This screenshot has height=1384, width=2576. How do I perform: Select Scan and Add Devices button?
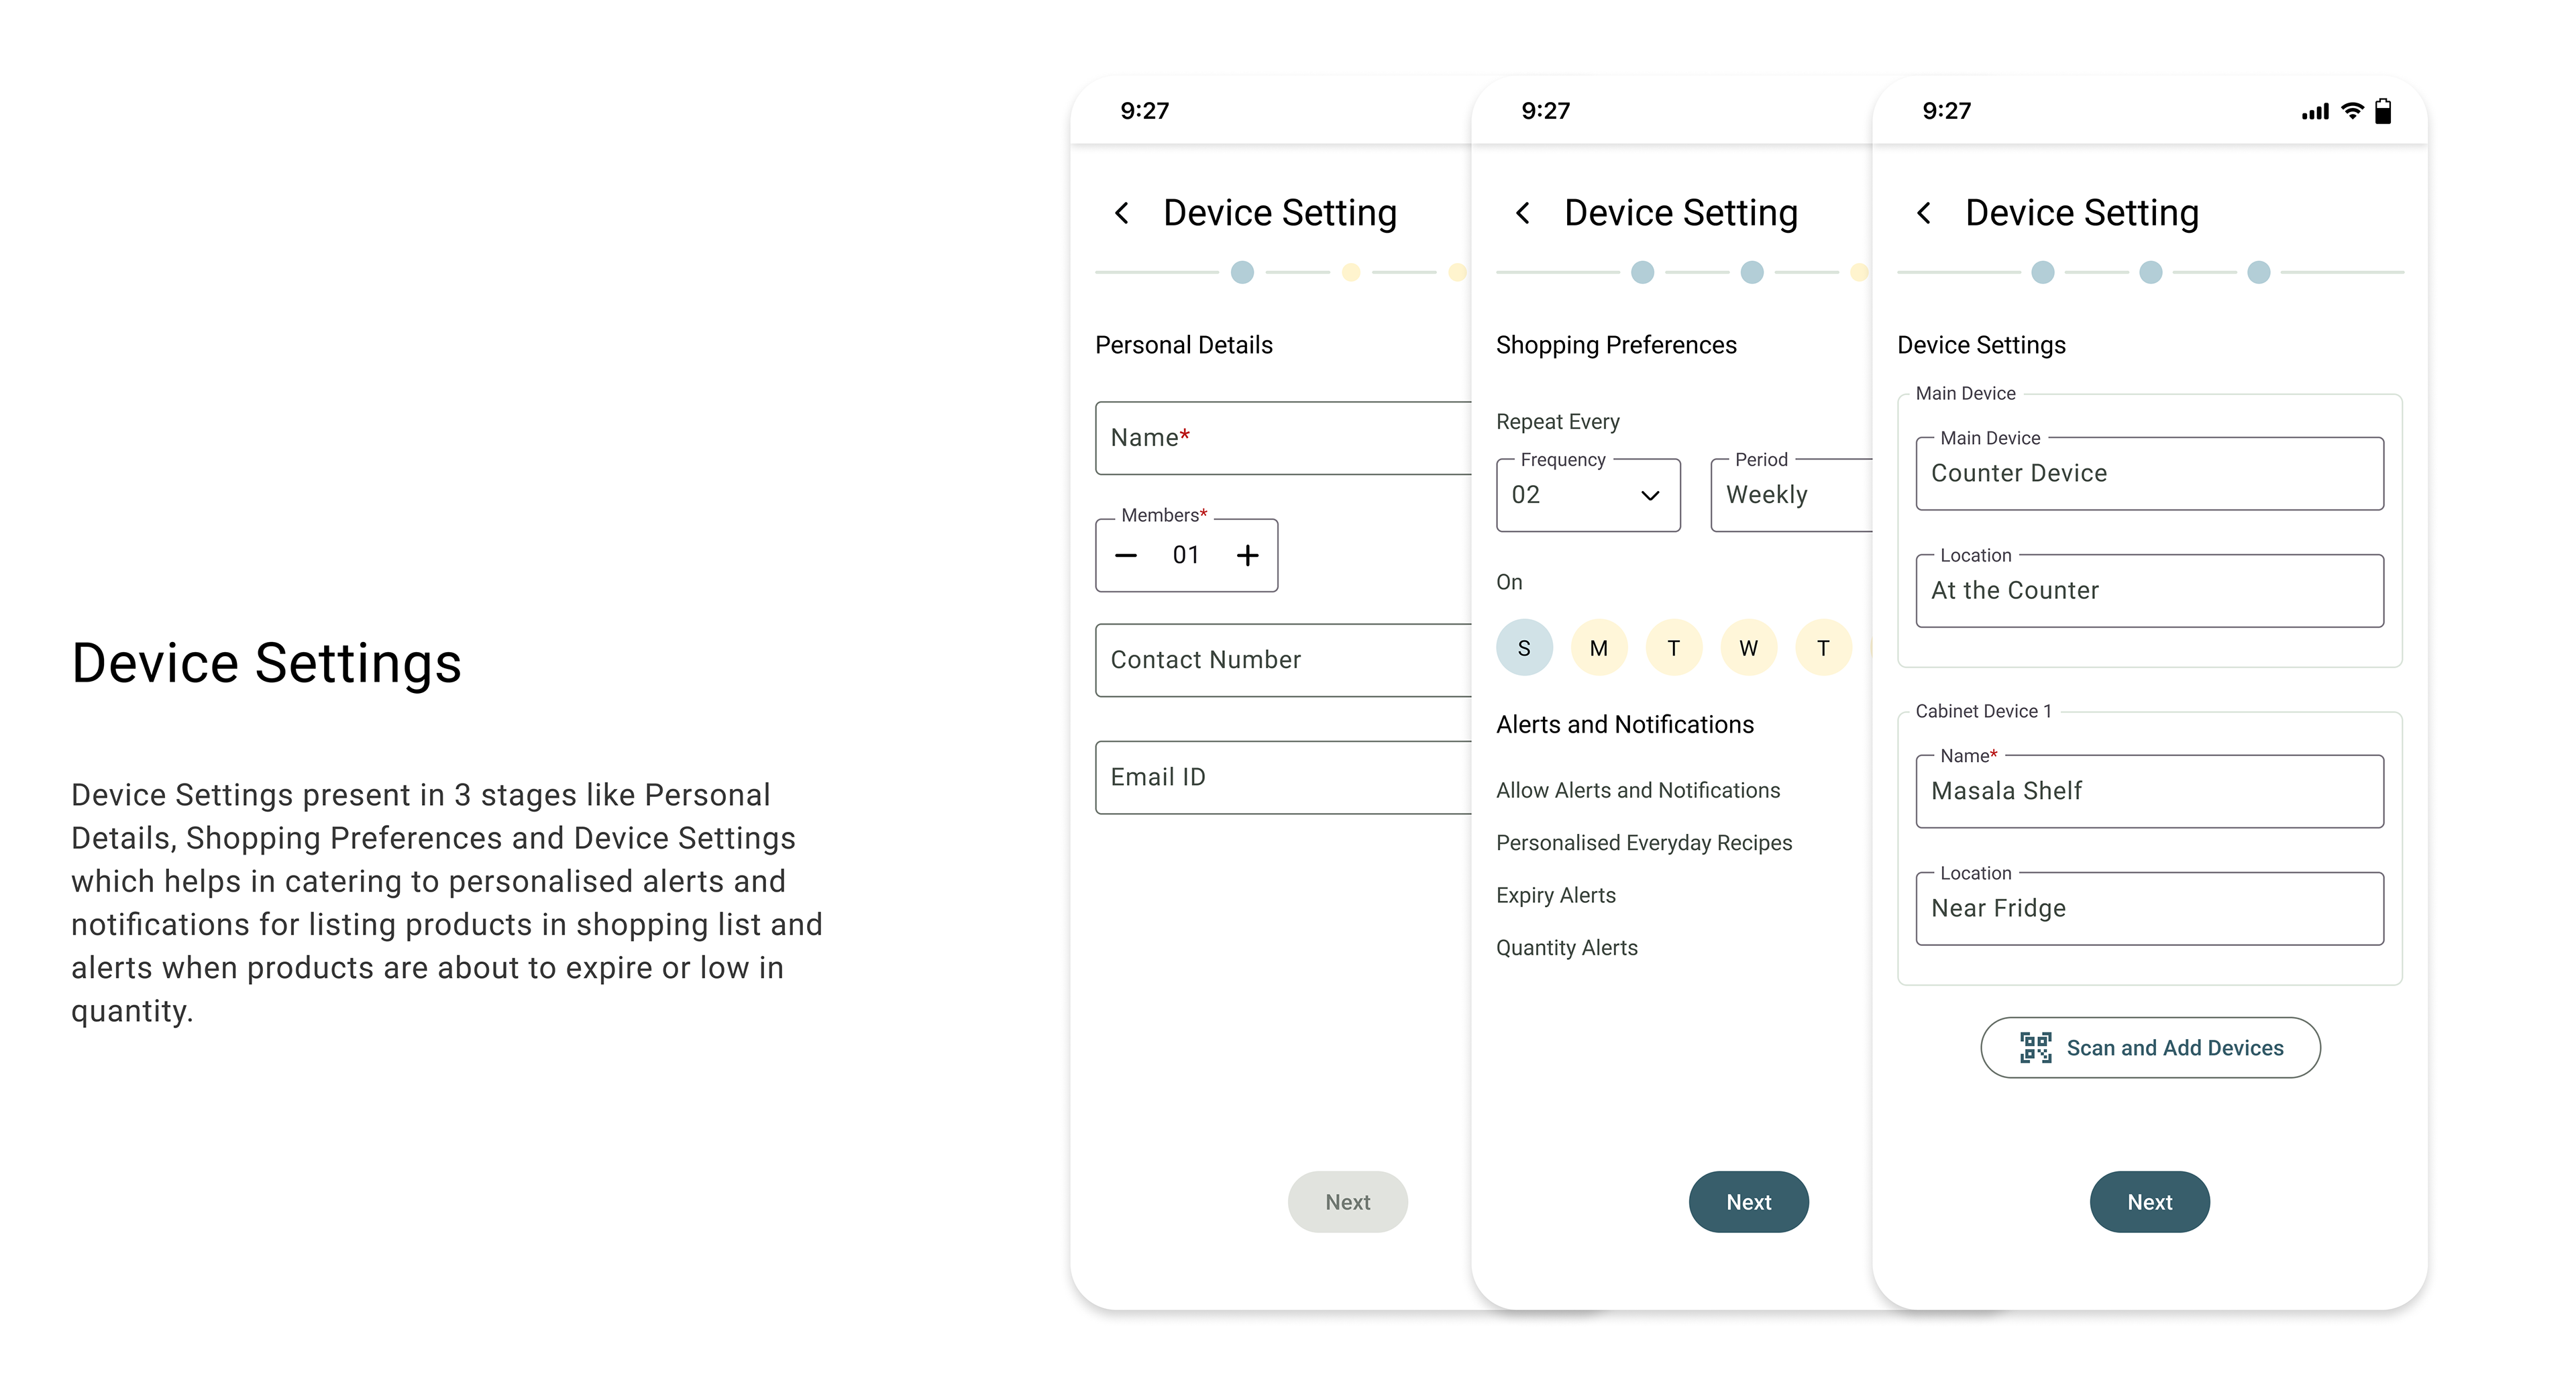(x=2151, y=1047)
